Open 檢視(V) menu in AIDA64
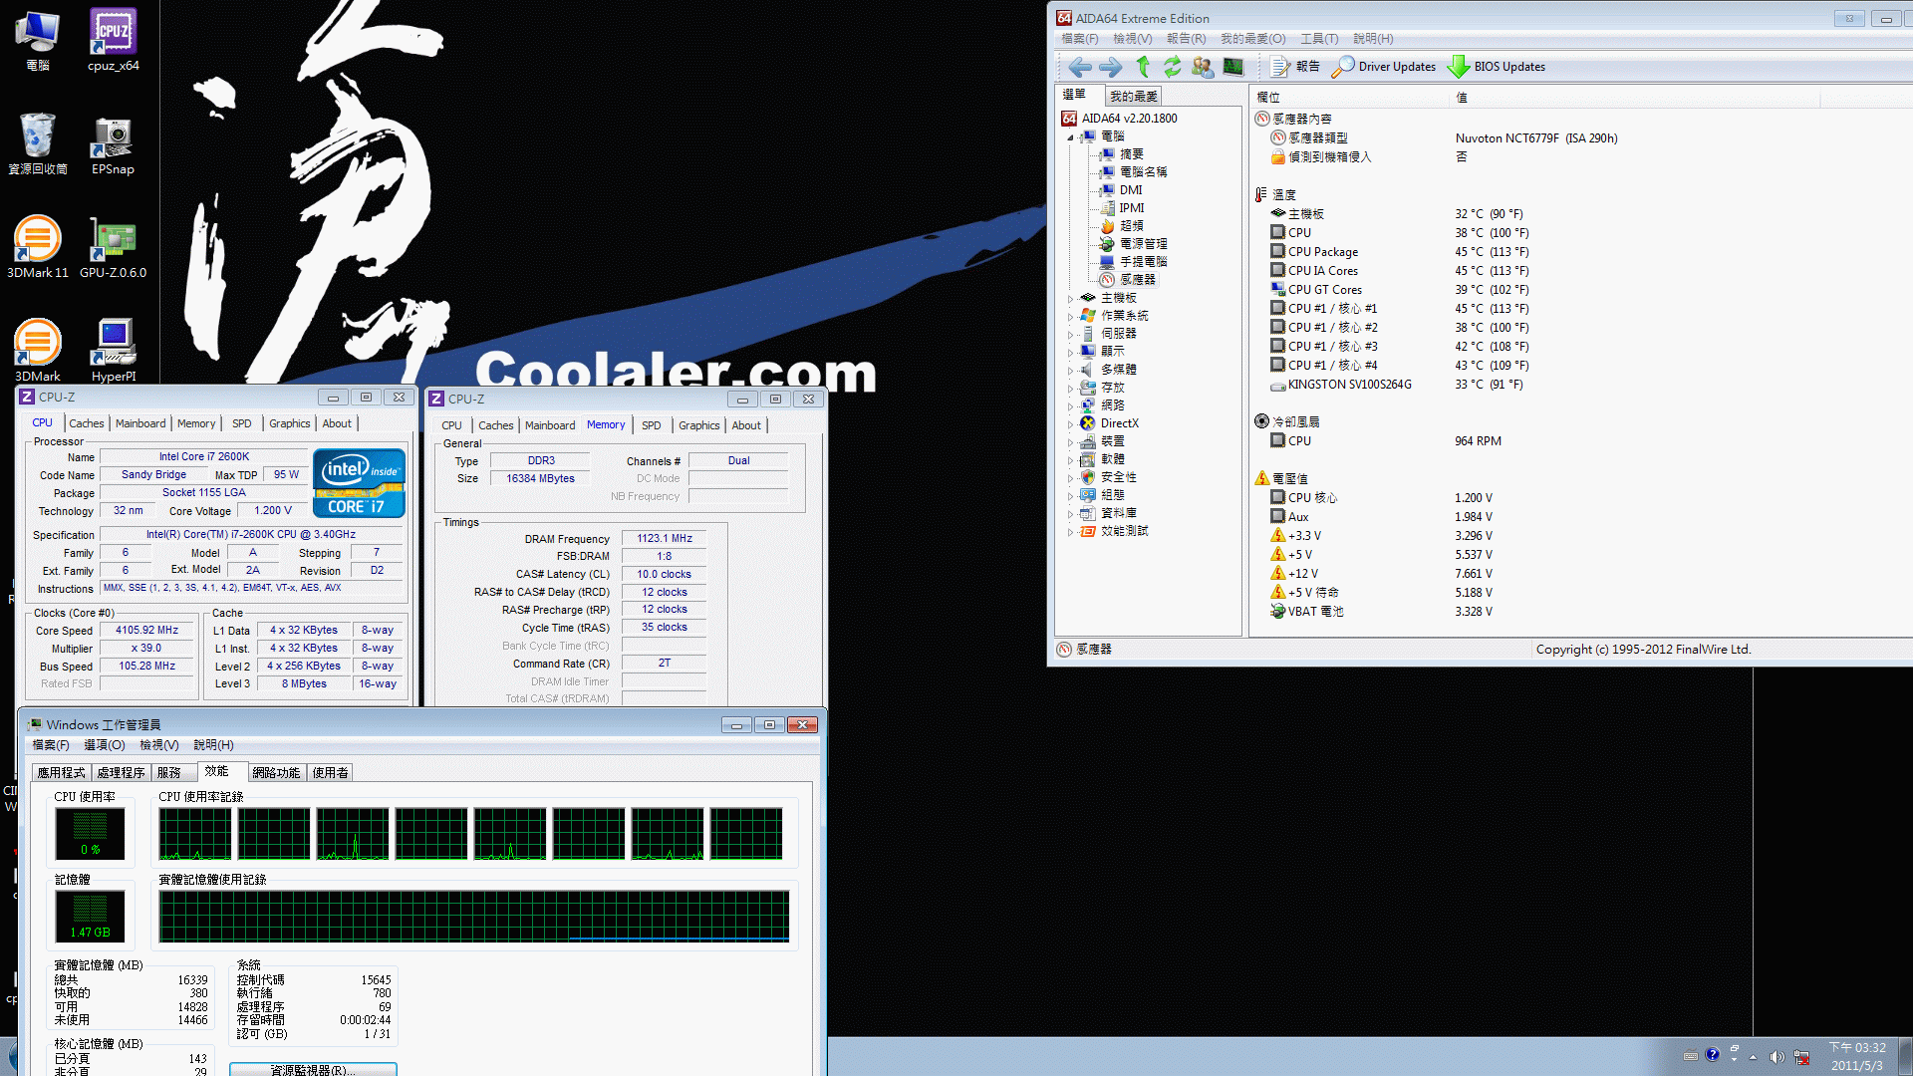The height and width of the screenshot is (1076, 1913). click(x=1132, y=39)
